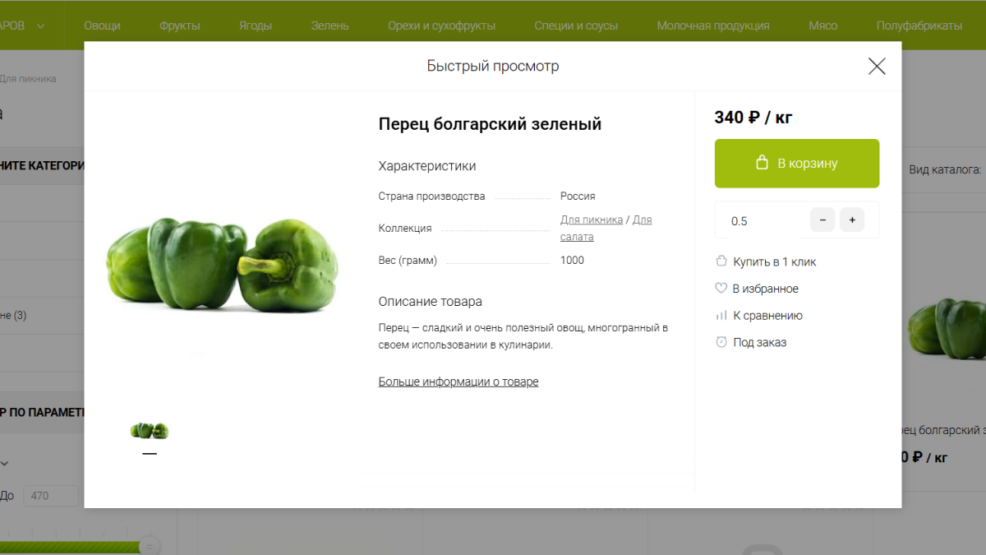Select the green pepper thumbnail image

pos(150,430)
